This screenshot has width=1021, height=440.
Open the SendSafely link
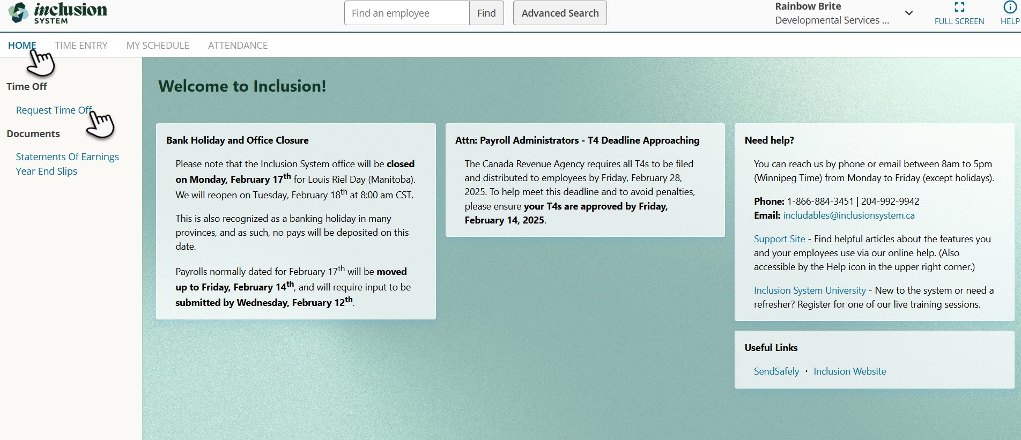click(776, 371)
